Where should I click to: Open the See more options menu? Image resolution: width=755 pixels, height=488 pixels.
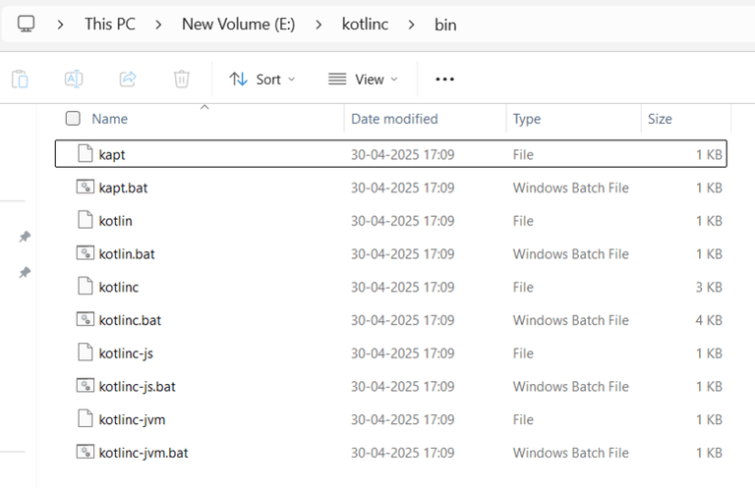(444, 79)
